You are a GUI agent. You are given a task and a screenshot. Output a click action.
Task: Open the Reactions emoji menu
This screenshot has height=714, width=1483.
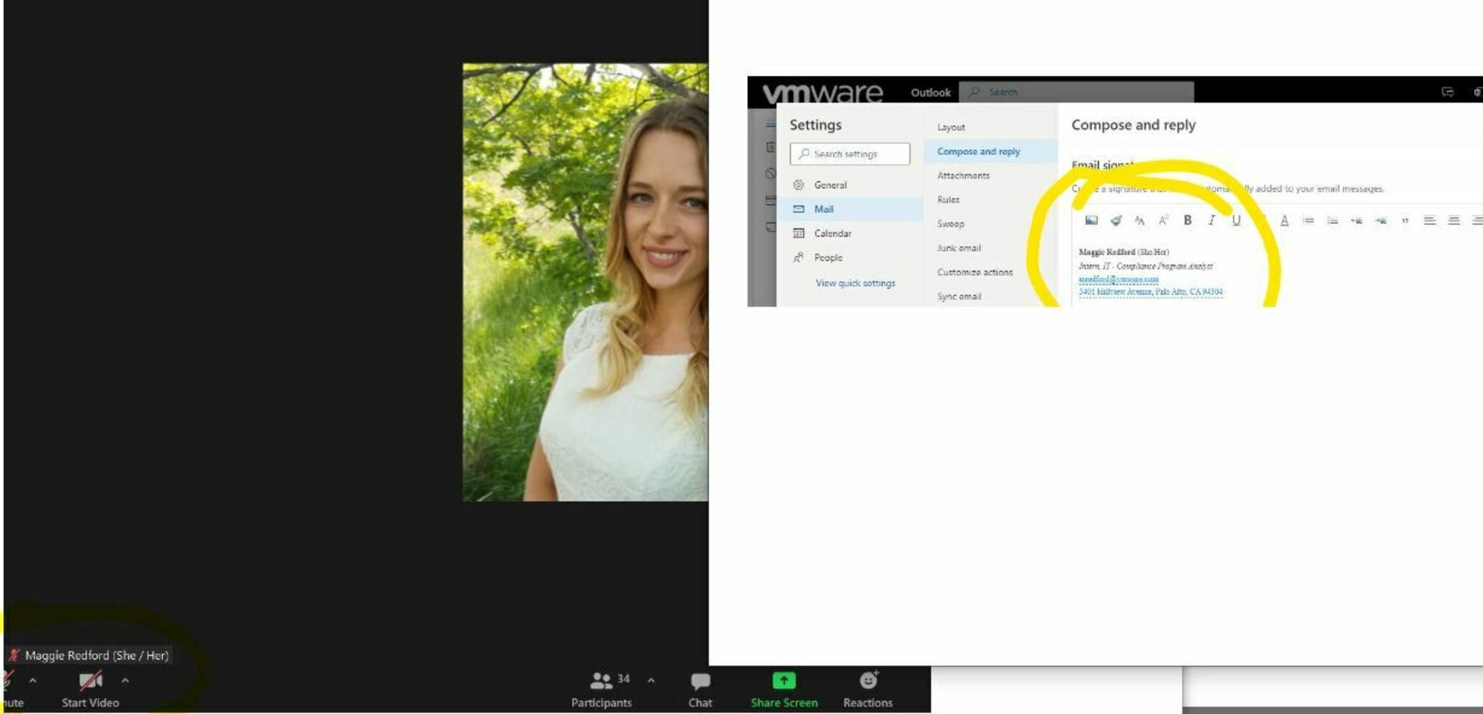coord(867,689)
